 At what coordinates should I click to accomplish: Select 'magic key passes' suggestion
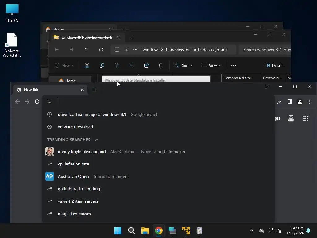coord(158,214)
